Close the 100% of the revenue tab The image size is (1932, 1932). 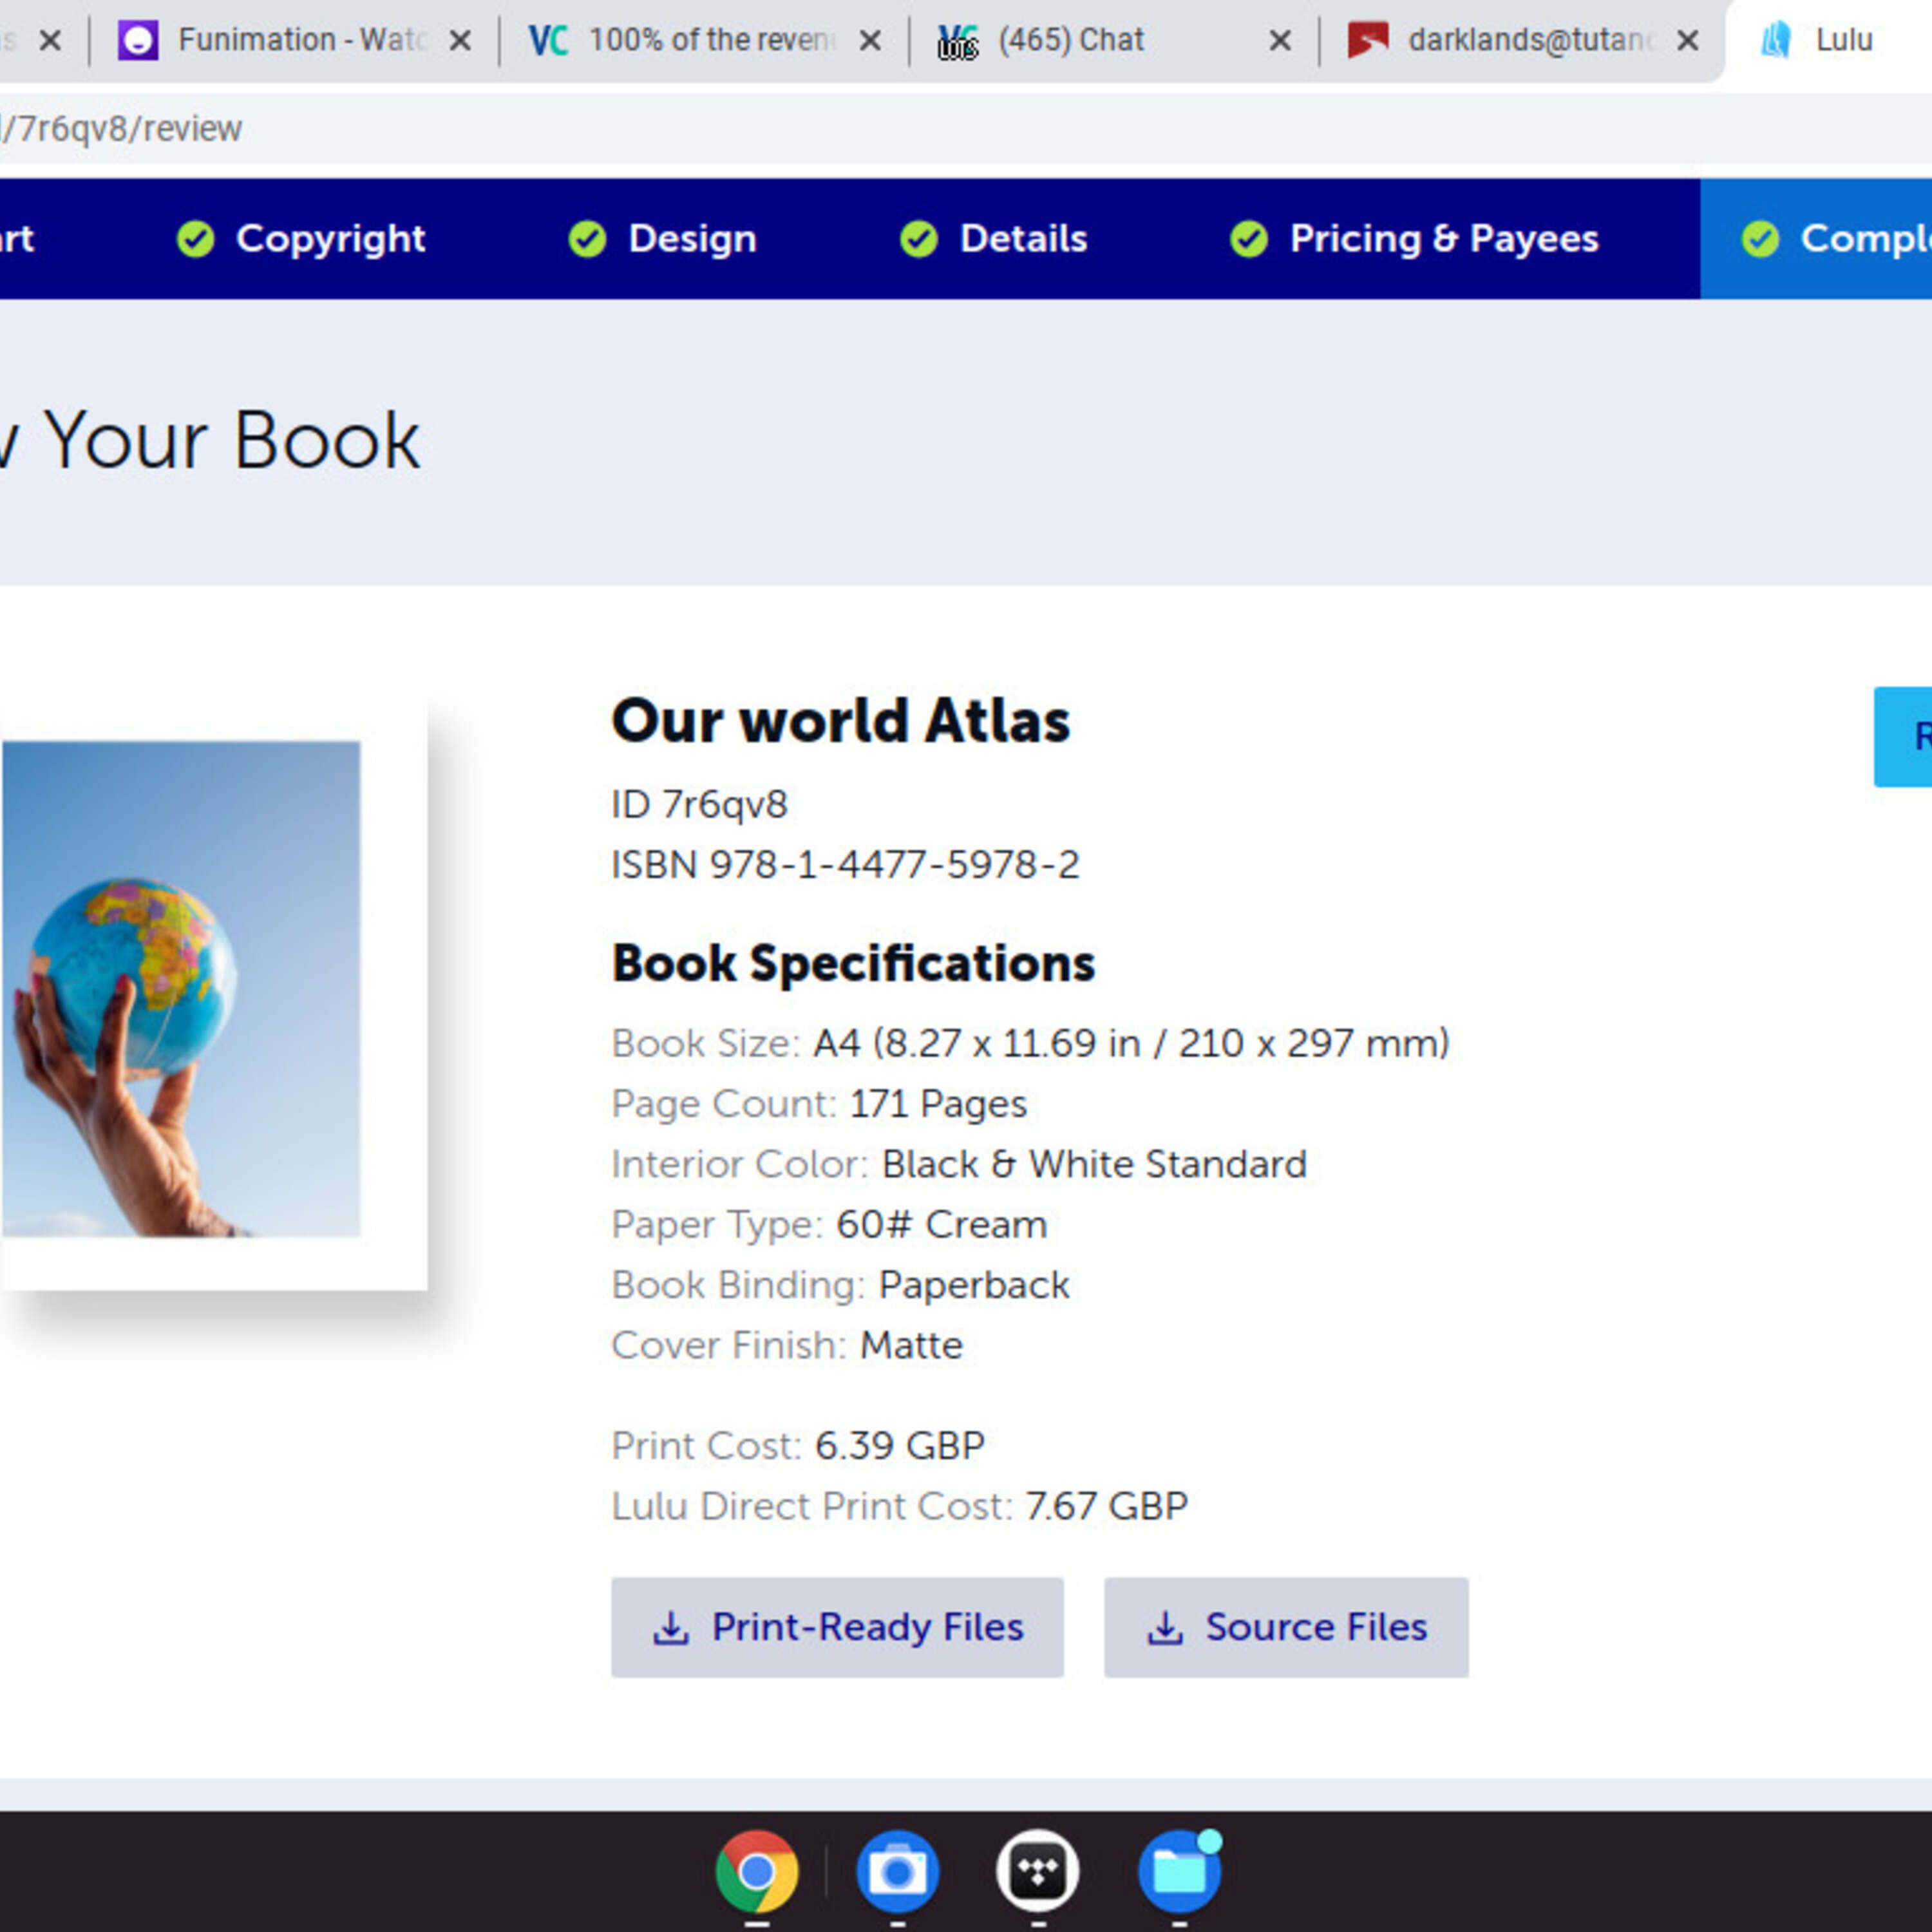click(x=870, y=41)
